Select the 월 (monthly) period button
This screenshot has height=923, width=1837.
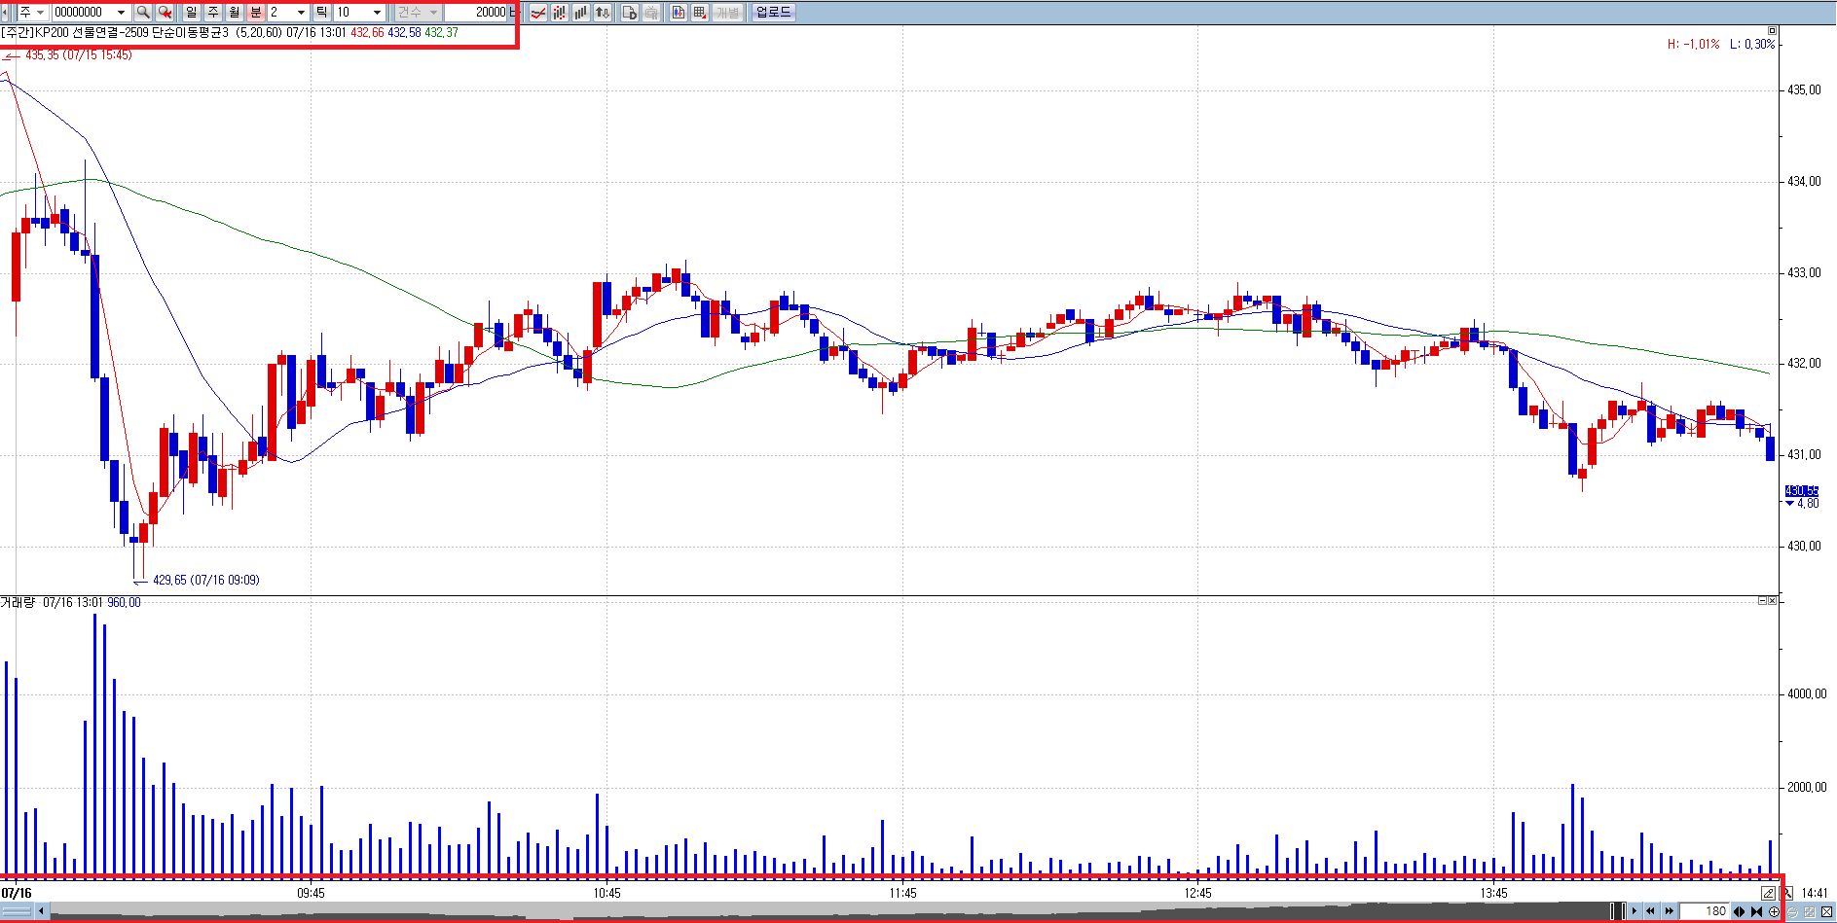pyautogui.click(x=235, y=13)
